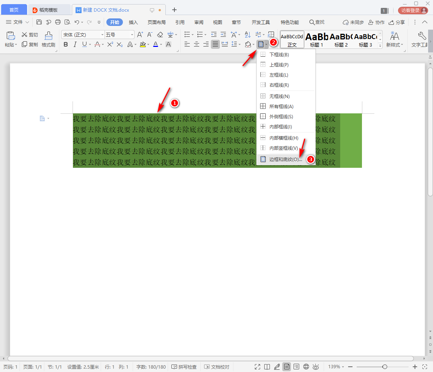Toggle Italic formatting

coord(75,44)
